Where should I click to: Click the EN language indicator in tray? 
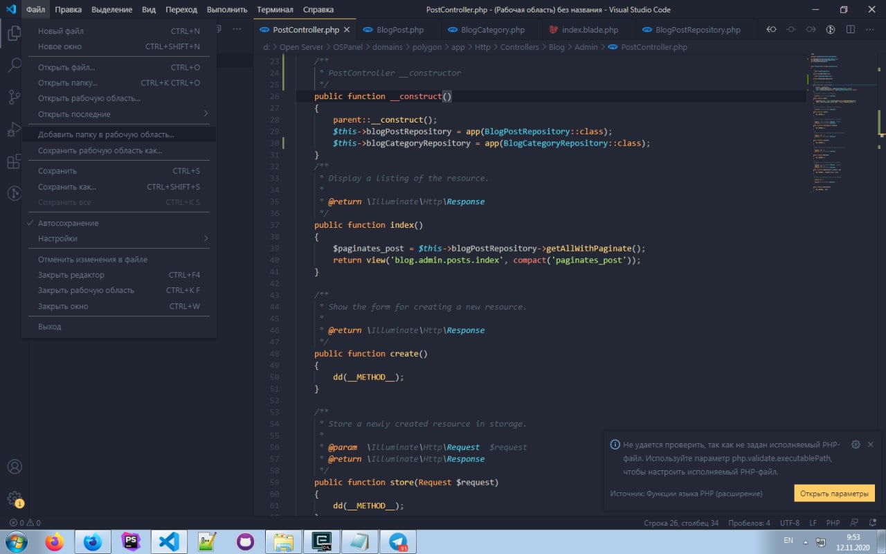(x=788, y=539)
